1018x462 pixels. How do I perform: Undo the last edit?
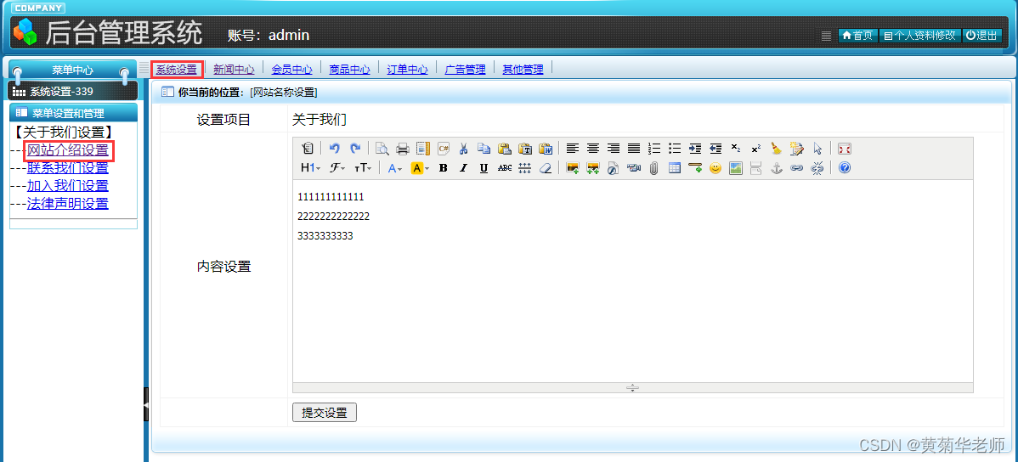point(335,149)
